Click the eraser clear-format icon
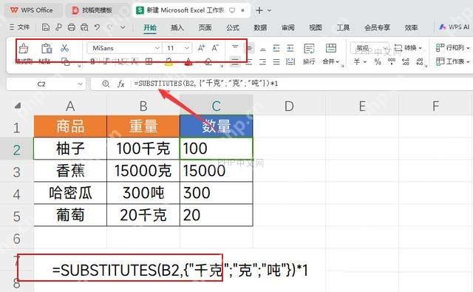Image resolution: width=473 pixels, height=292 pixels. coord(208,62)
